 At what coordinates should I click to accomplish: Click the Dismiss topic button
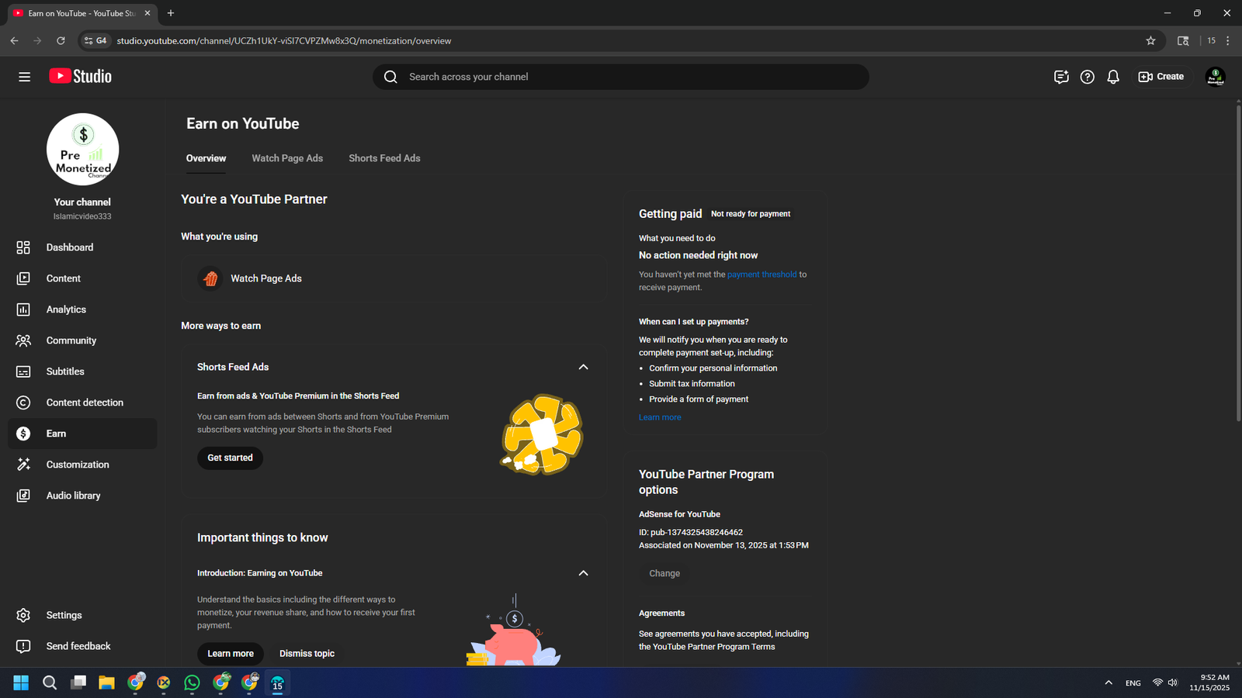click(307, 654)
